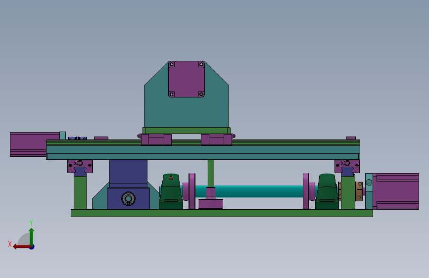Select the dark blue gearbox block

click(128, 185)
